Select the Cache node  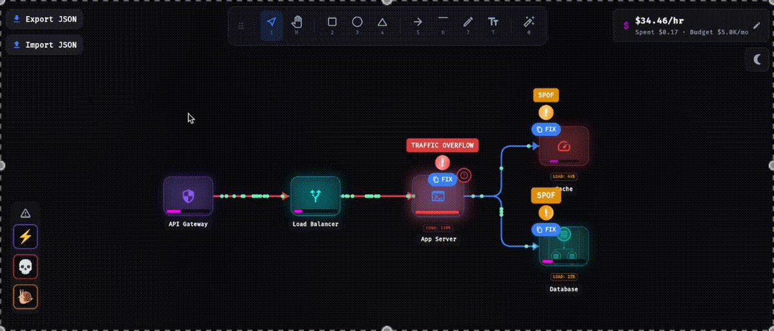tap(564, 147)
